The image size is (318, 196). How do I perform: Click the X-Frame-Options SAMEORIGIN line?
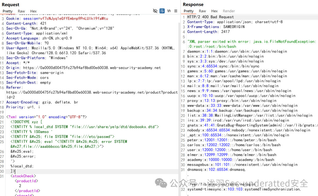pos(216,27)
